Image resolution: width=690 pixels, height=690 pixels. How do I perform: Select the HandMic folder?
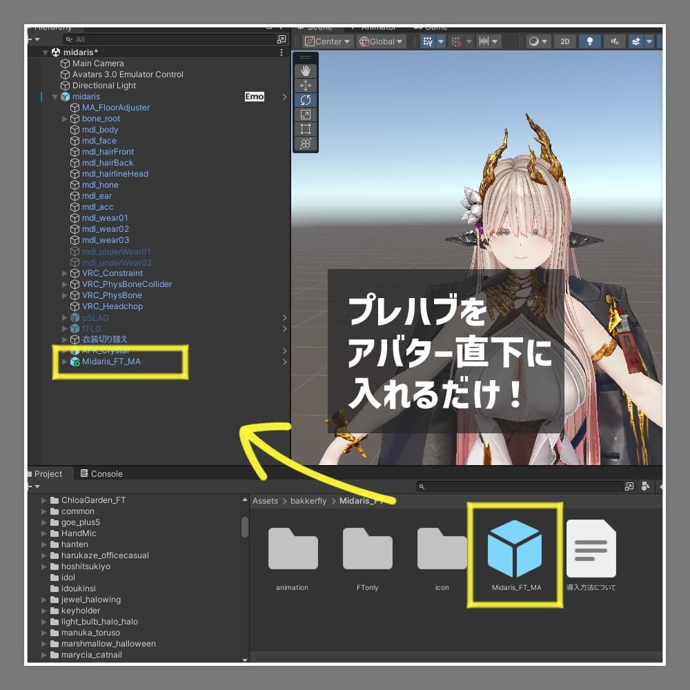point(79,533)
